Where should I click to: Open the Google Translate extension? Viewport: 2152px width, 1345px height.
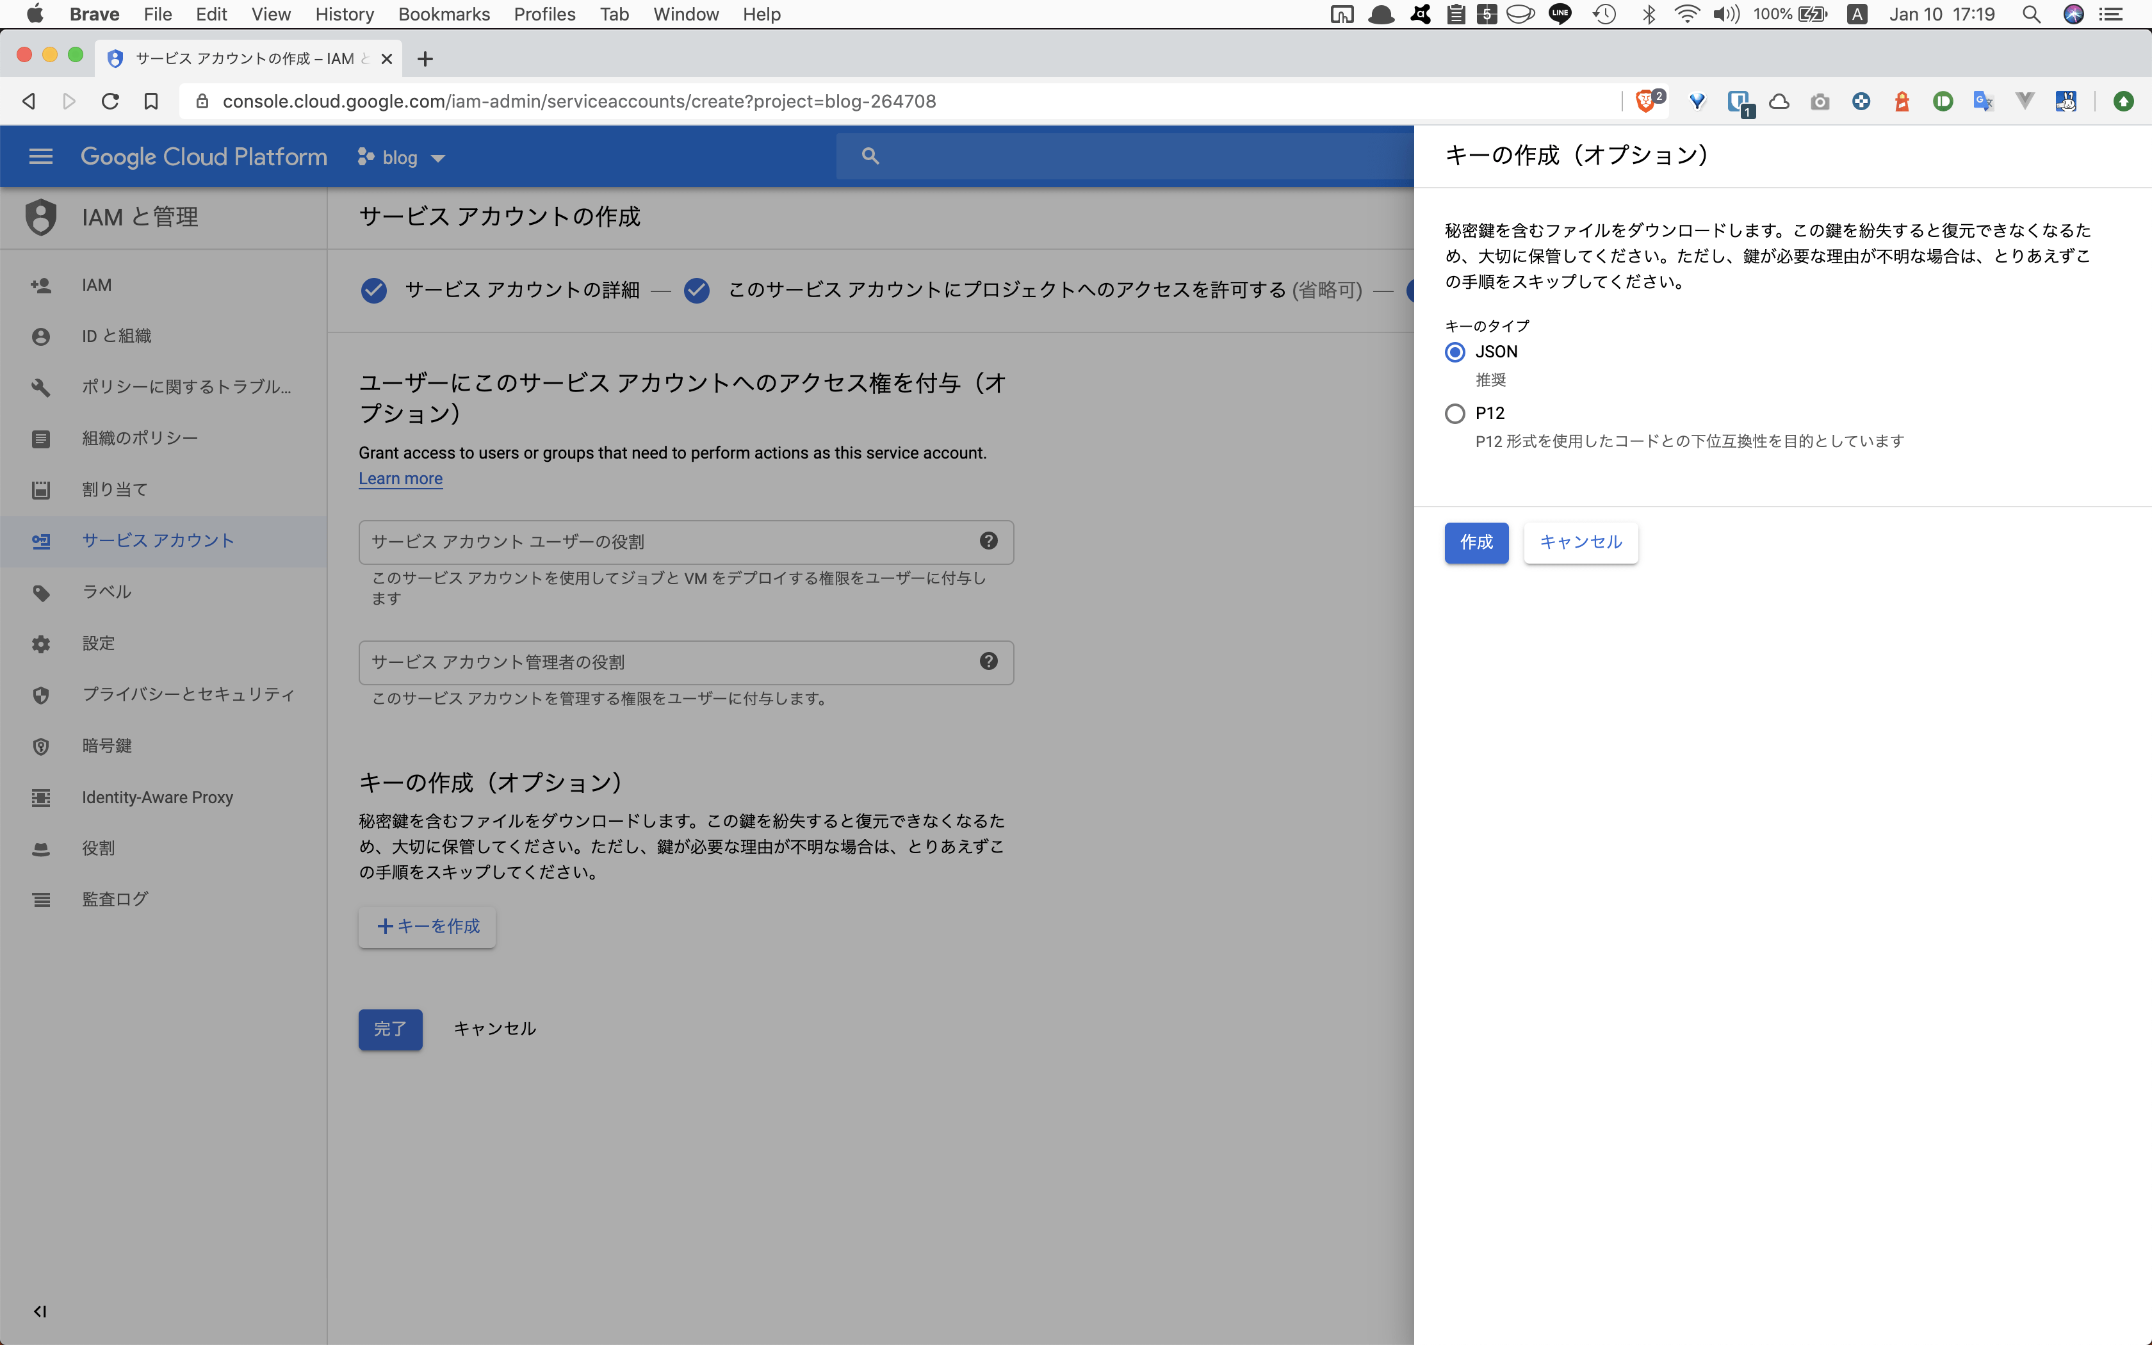(x=1982, y=101)
